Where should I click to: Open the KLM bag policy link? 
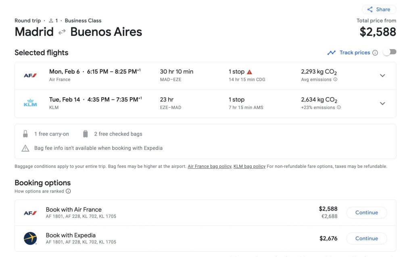click(249, 166)
